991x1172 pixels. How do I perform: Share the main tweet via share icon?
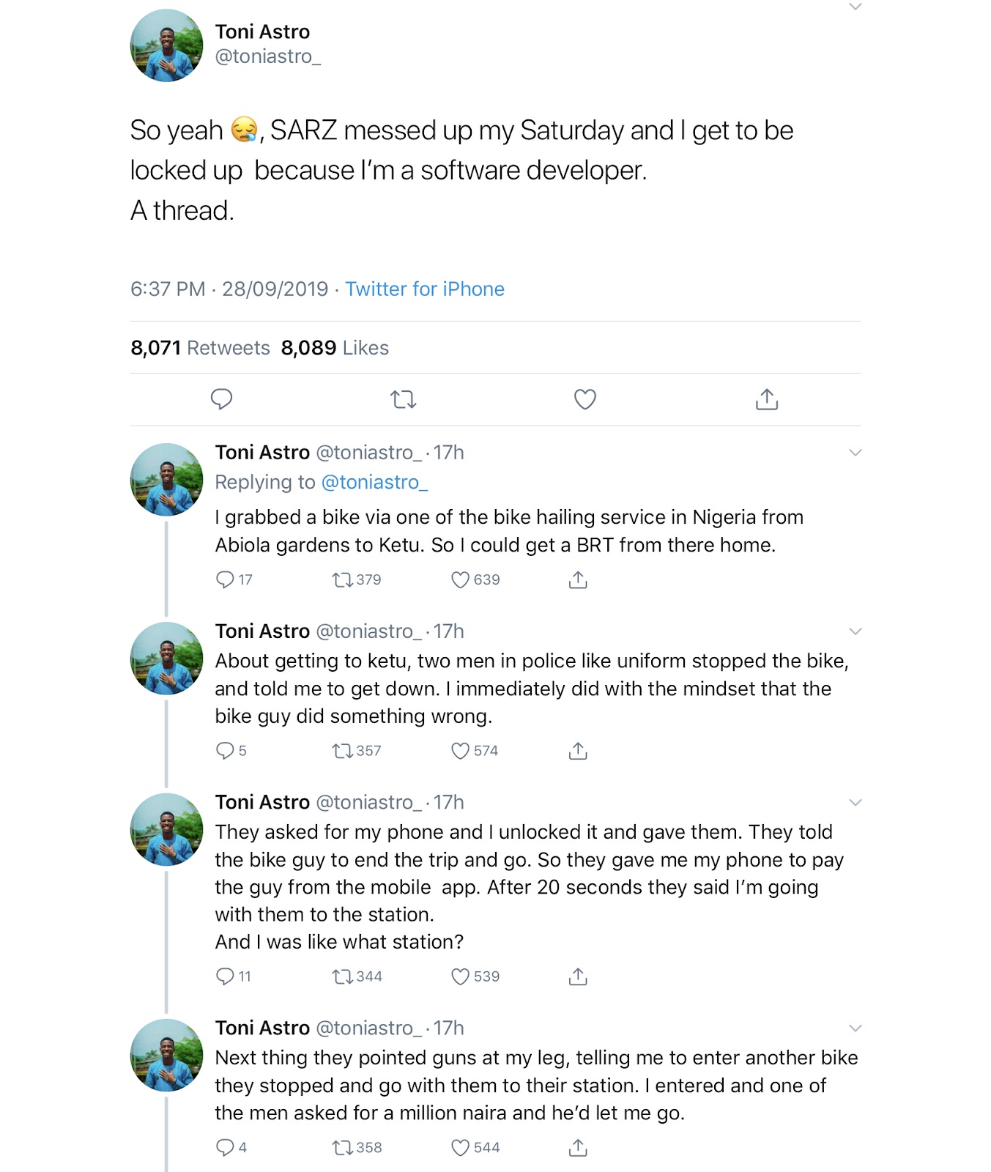click(766, 399)
